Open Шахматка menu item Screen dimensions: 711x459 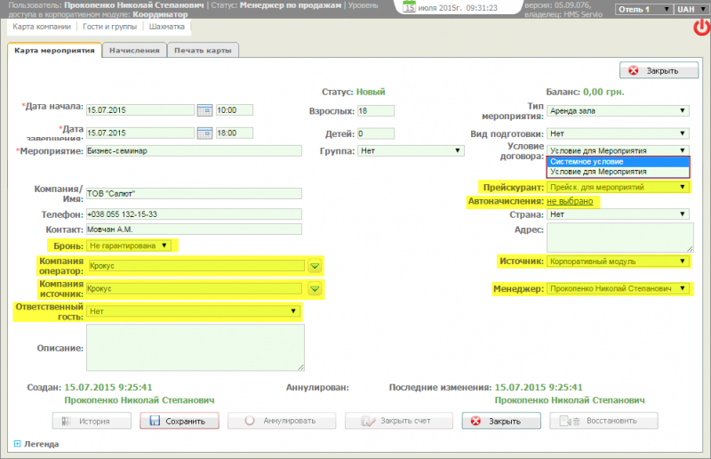[167, 27]
